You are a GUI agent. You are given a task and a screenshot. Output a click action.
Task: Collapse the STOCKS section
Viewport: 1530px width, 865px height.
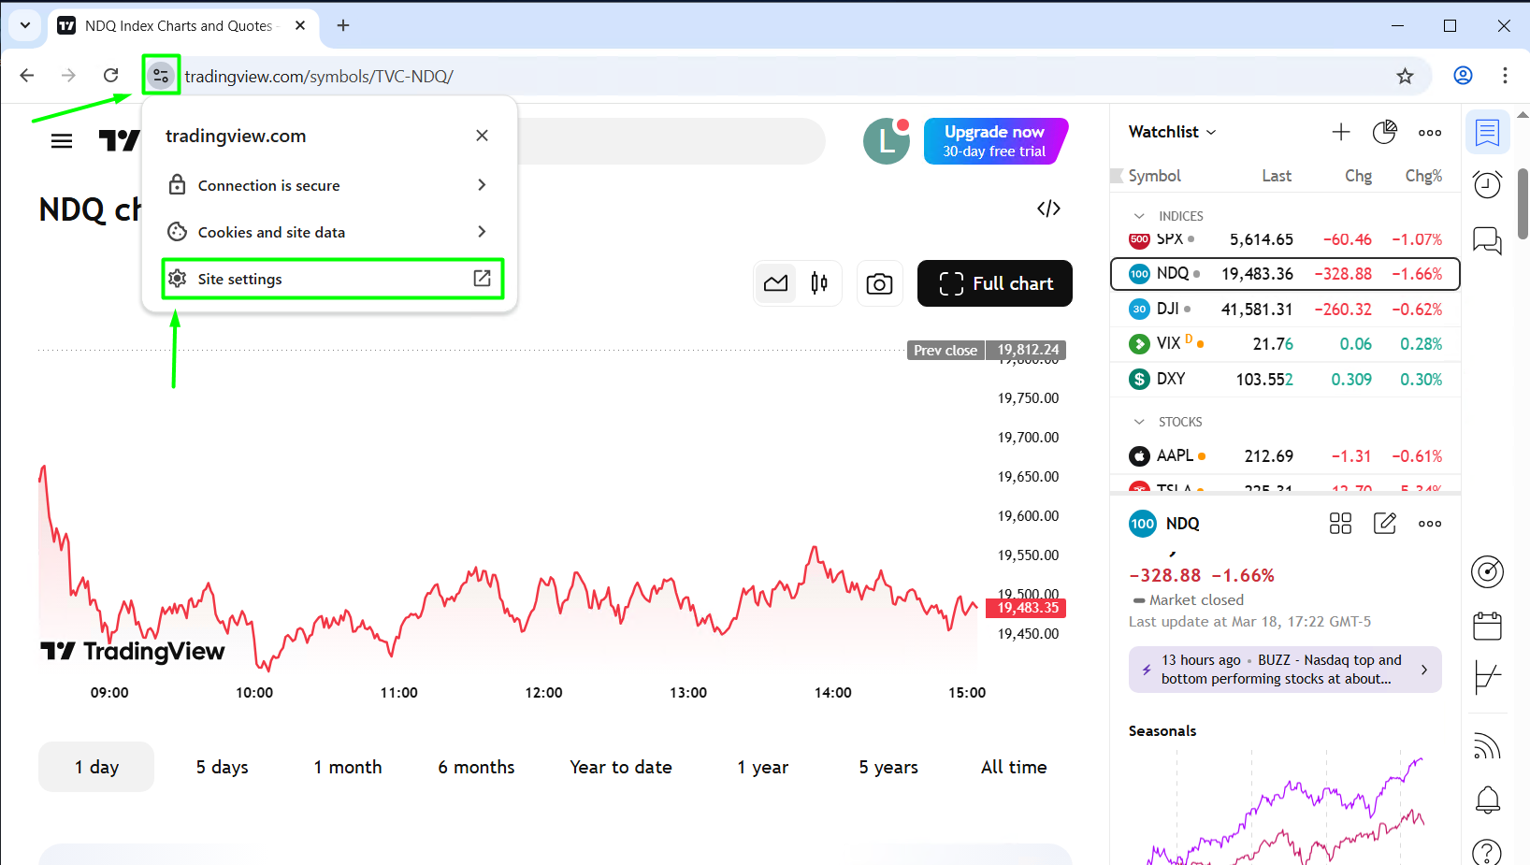pos(1139,422)
